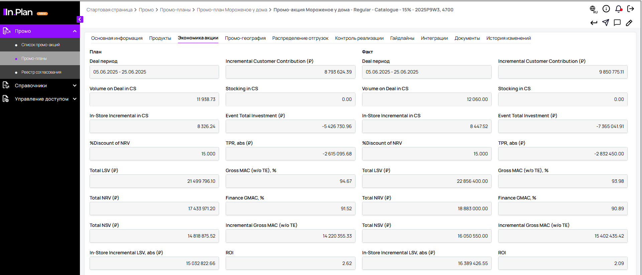Screen dimensions: 642x275
Task: Expand the Управление доступом section
Action: 75,99
